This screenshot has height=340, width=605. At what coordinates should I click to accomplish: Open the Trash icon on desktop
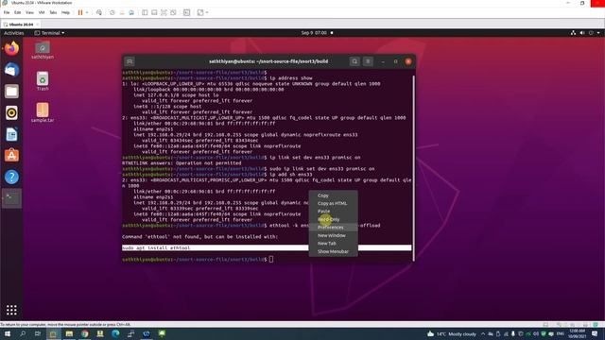[x=43, y=81]
